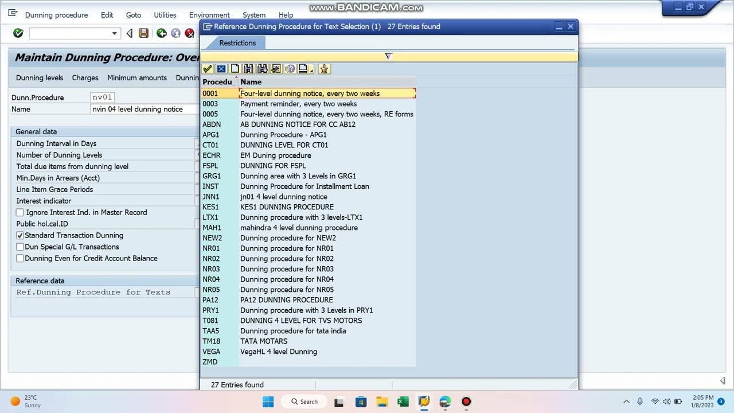Open the command field dropdown arrow
734x413 pixels.
[114, 33]
